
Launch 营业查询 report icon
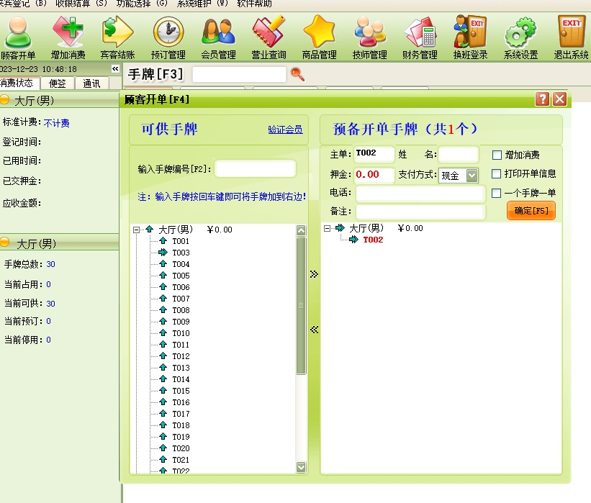click(x=269, y=36)
